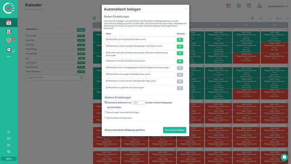Click the Admin label in sidebar
The image size is (291, 164).
(x=8, y=159)
